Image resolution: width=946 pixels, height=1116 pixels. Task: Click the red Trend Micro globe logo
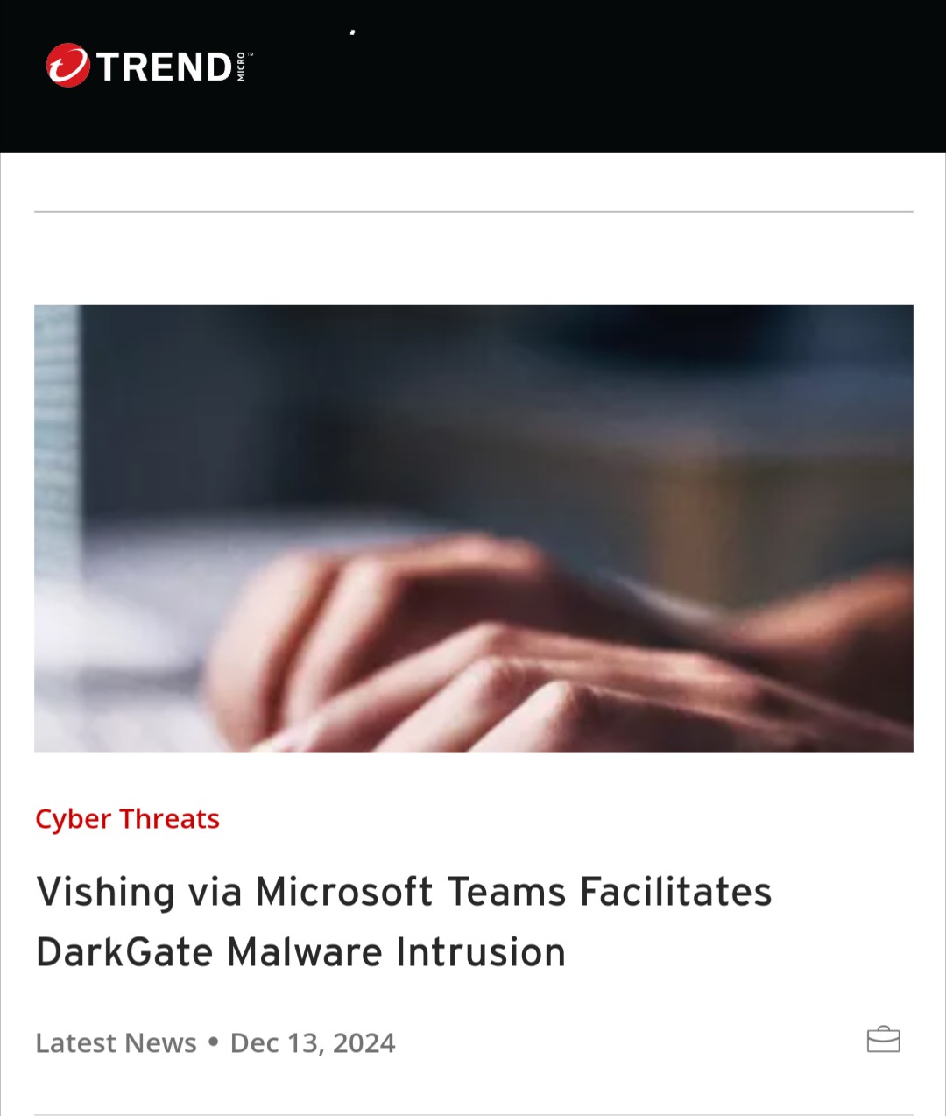coord(67,66)
